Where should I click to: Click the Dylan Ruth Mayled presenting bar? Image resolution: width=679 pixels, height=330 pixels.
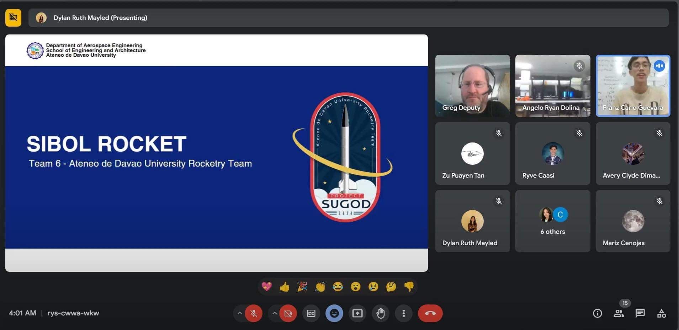(348, 18)
